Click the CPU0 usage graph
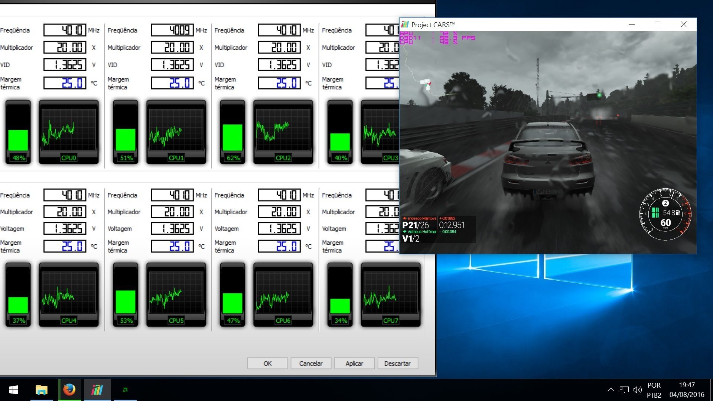 click(x=69, y=132)
